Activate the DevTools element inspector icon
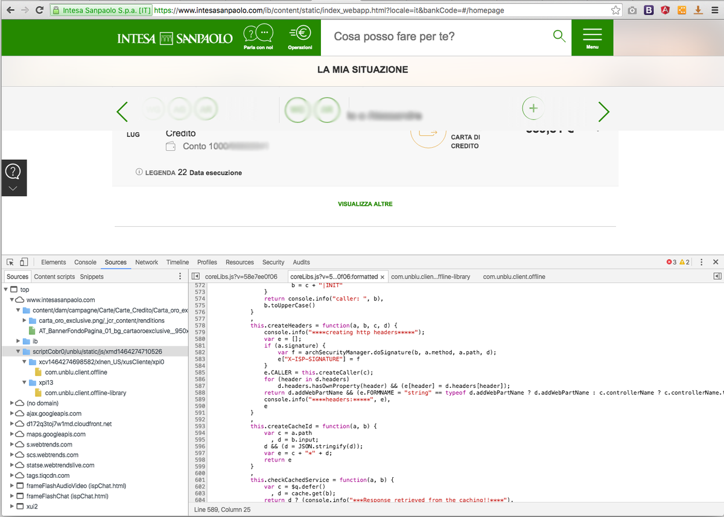This screenshot has height=517, width=724. [x=11, y=262]
